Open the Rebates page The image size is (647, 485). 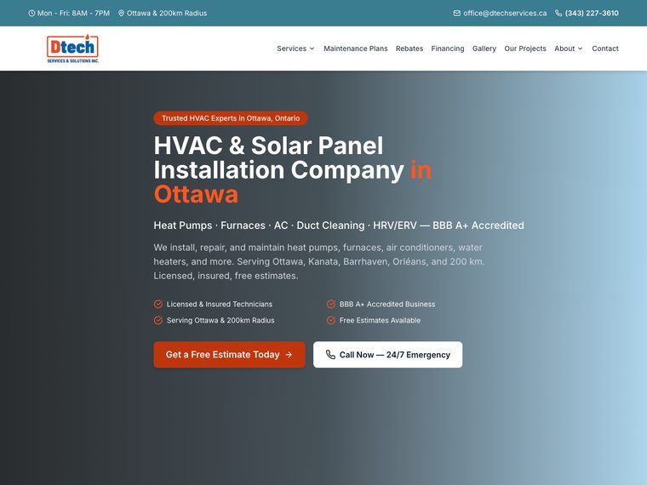tap(409, 48)
